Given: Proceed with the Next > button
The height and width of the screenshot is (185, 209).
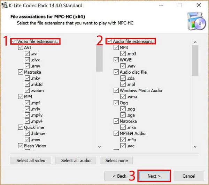Looking at the screenshot, I should click(x=154, y=176).
